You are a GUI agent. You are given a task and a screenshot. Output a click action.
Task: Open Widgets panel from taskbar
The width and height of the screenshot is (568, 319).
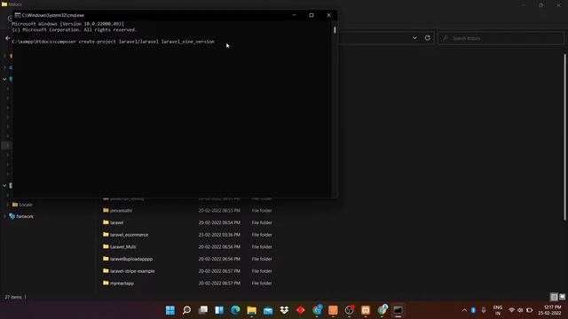pyautogui.click(x=219, y=310)
